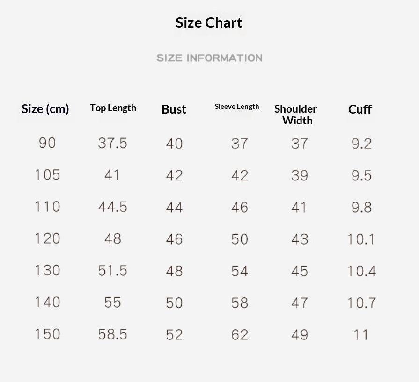Image resolution: width=419 pixels, height=382 pixels.
Task: Click top length value 44.5
Action: [112, 207]
